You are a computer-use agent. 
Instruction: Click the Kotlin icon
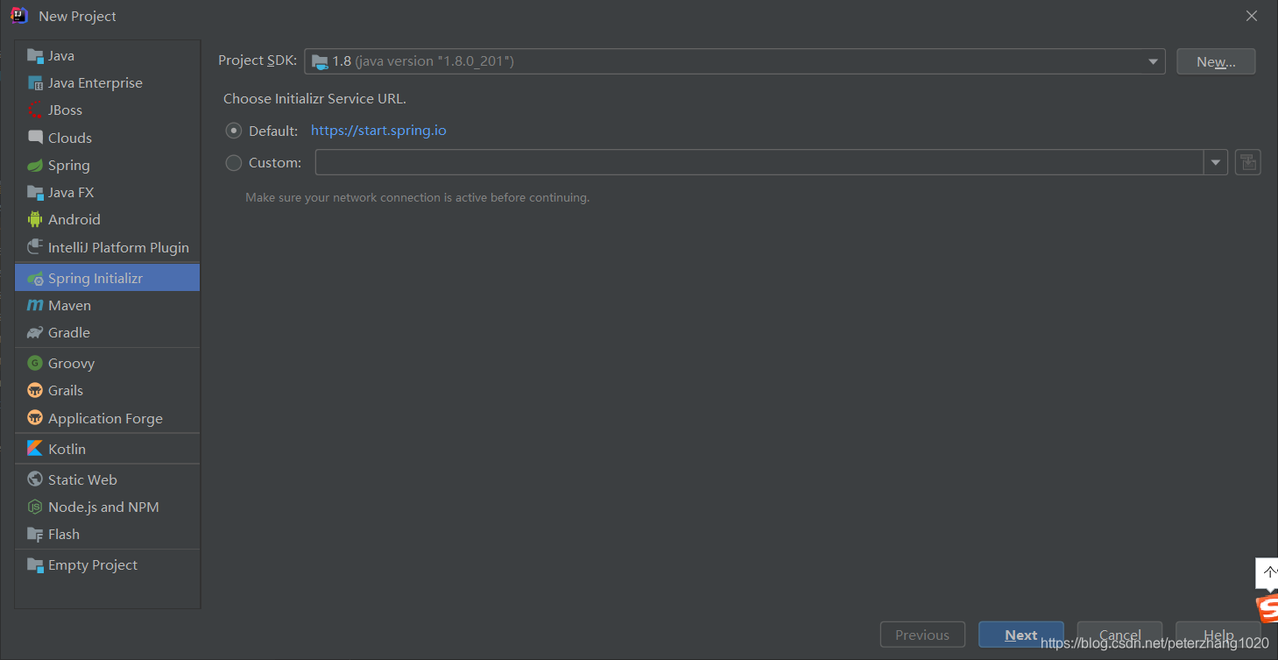pos(35,449)
